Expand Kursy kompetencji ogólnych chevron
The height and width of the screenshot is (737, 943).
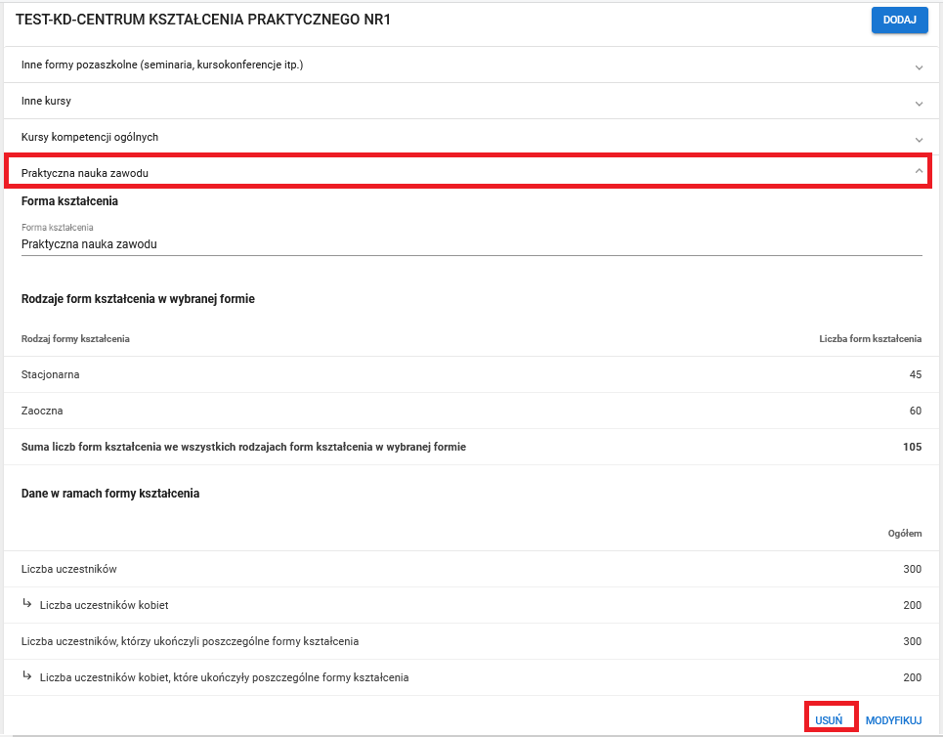point(919,139)
